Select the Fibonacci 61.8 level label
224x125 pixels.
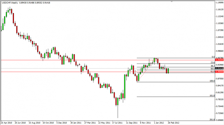pos(213,72)
